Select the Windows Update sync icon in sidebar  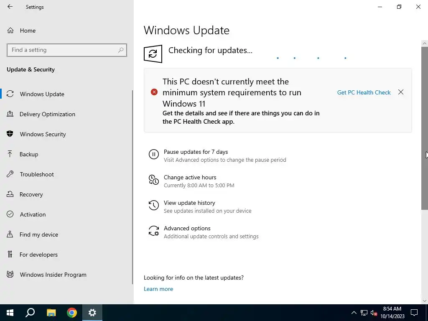[10, 94]
